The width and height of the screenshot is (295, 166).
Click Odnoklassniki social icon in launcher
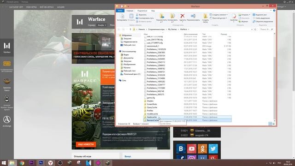[x=202, y=148]
